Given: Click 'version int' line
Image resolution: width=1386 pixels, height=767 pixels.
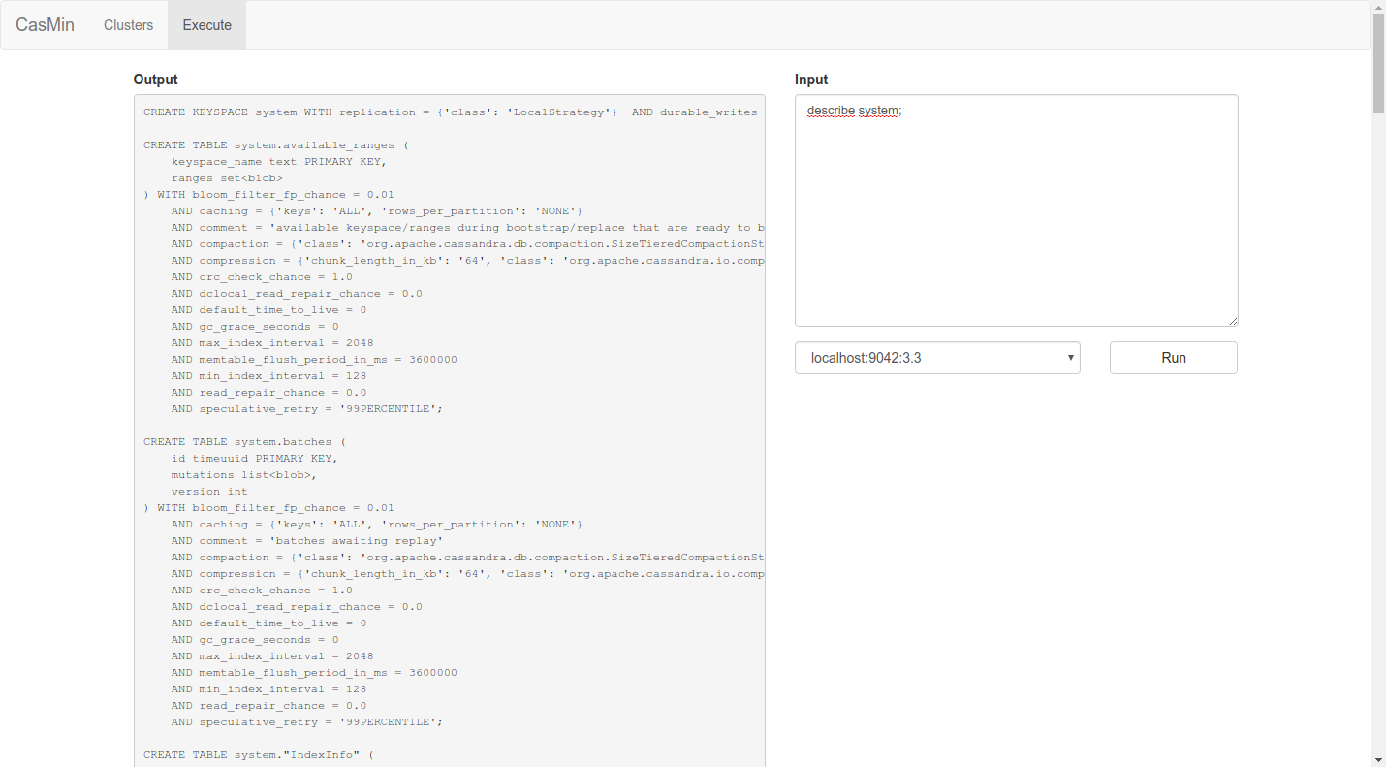Looking at the screenshot, I should pos(209,492).
